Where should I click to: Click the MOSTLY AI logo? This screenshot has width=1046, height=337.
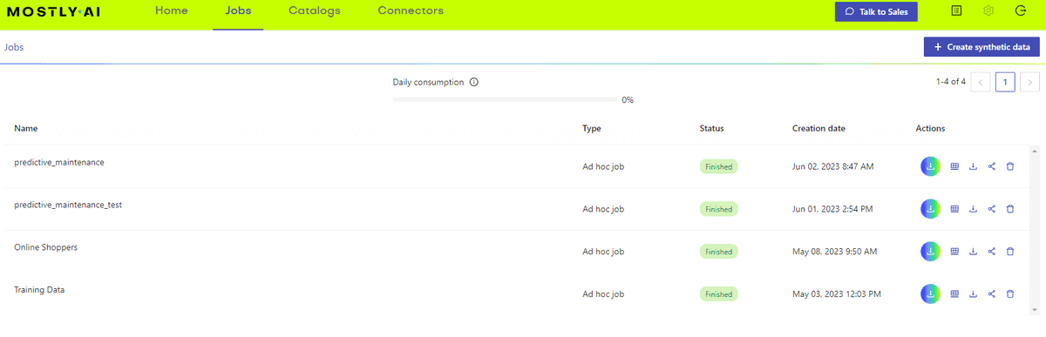pos(53,11)
